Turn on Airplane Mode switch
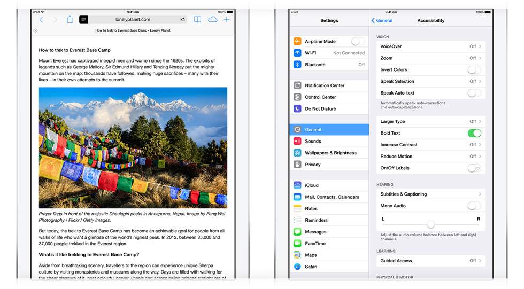Screen dimensions: 524x289 coord(357,41)
